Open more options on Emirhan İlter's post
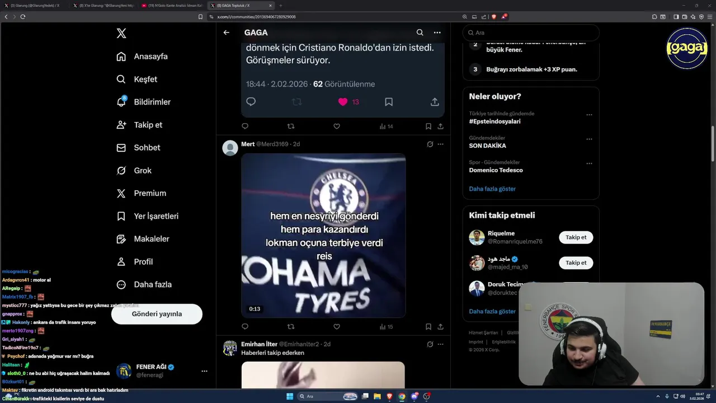This screenshot has height=403, width=716. coord(441,344)
